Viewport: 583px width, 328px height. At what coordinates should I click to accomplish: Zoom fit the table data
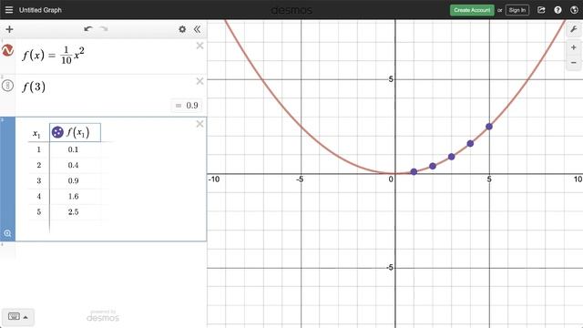click(7, 233)
